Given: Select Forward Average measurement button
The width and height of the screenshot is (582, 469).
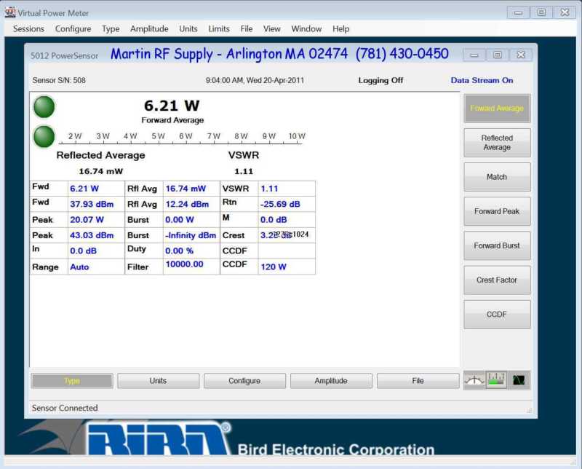Looking at the screenshot, I should click(497, 109).
